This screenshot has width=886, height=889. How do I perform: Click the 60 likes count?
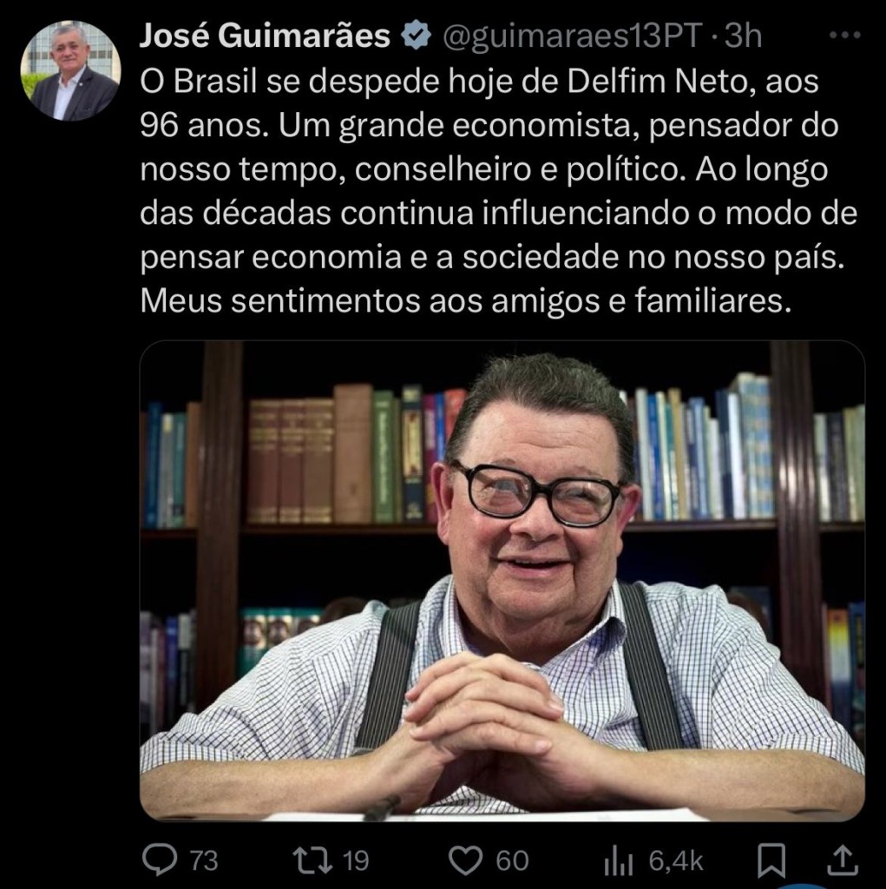(x=512, y=860)
